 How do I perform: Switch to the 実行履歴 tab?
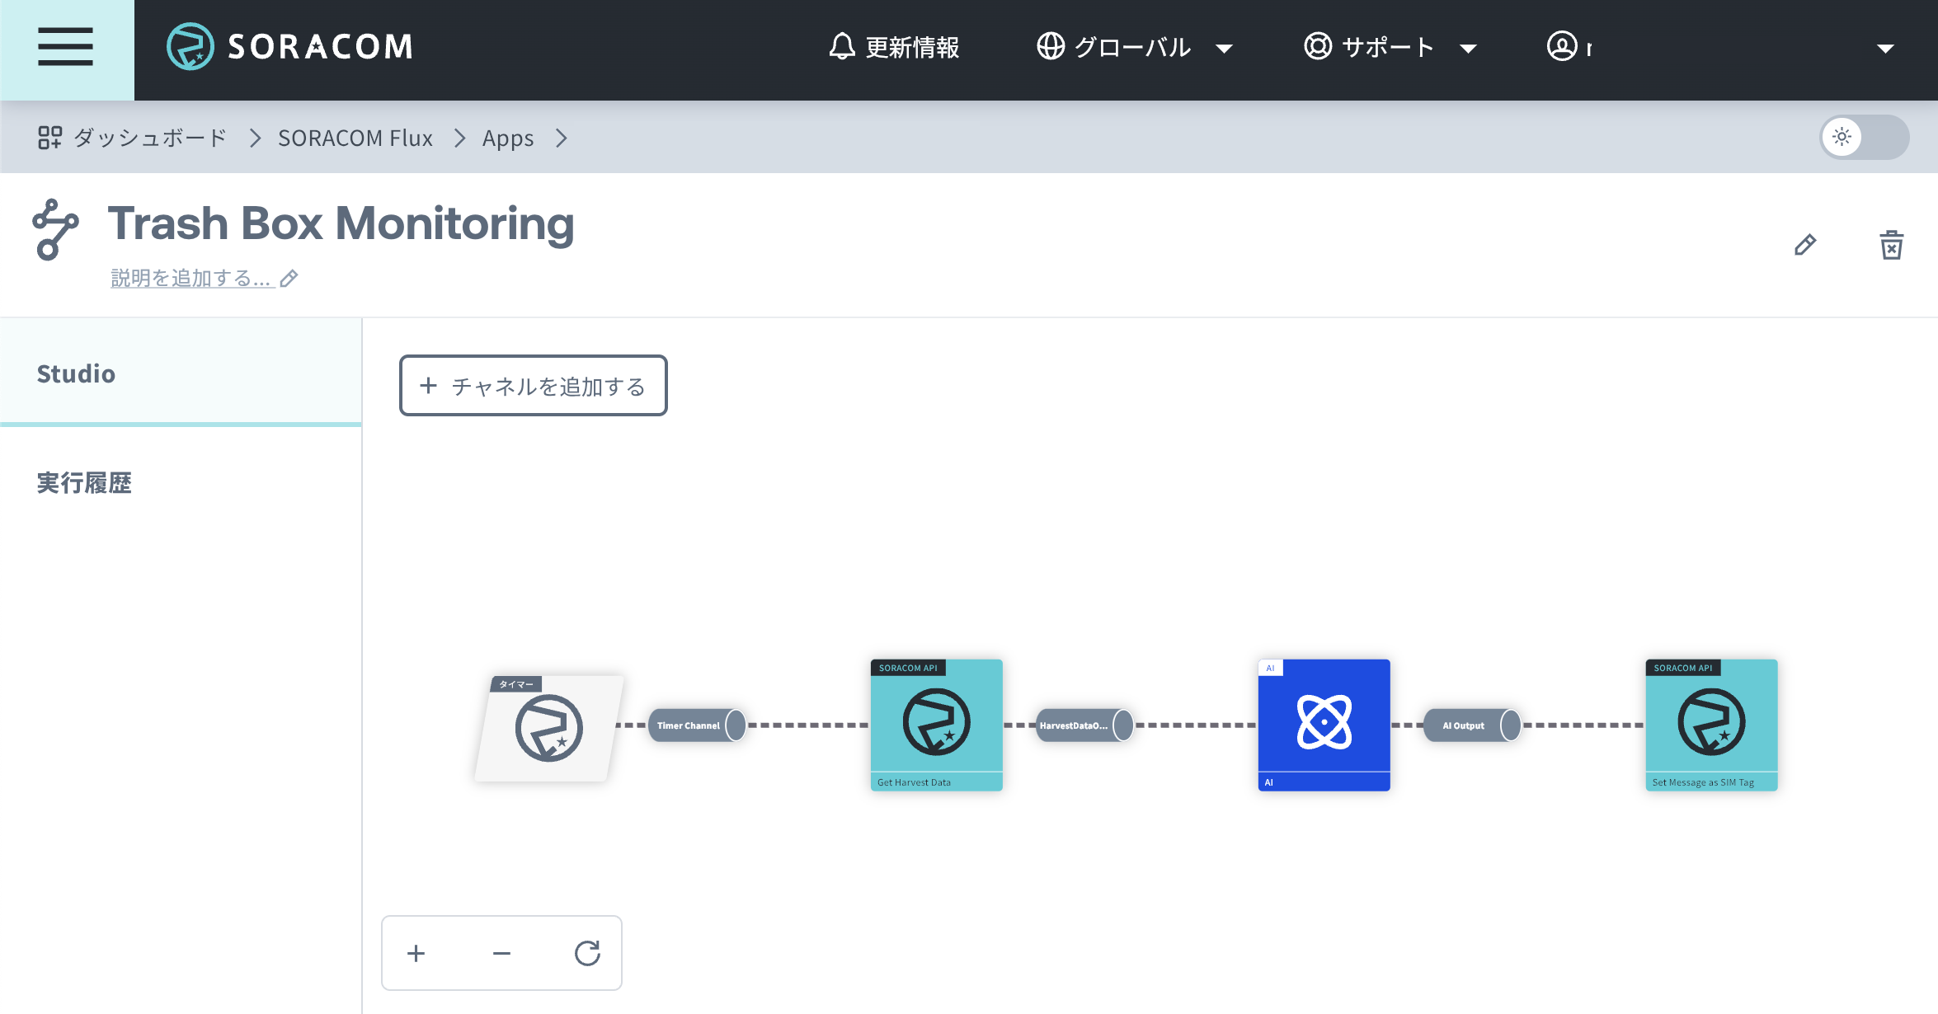(84, 483)
